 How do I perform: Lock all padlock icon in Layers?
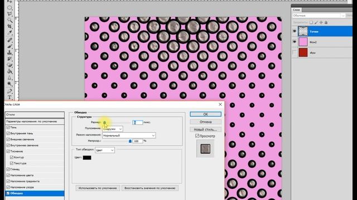point(326,22)
